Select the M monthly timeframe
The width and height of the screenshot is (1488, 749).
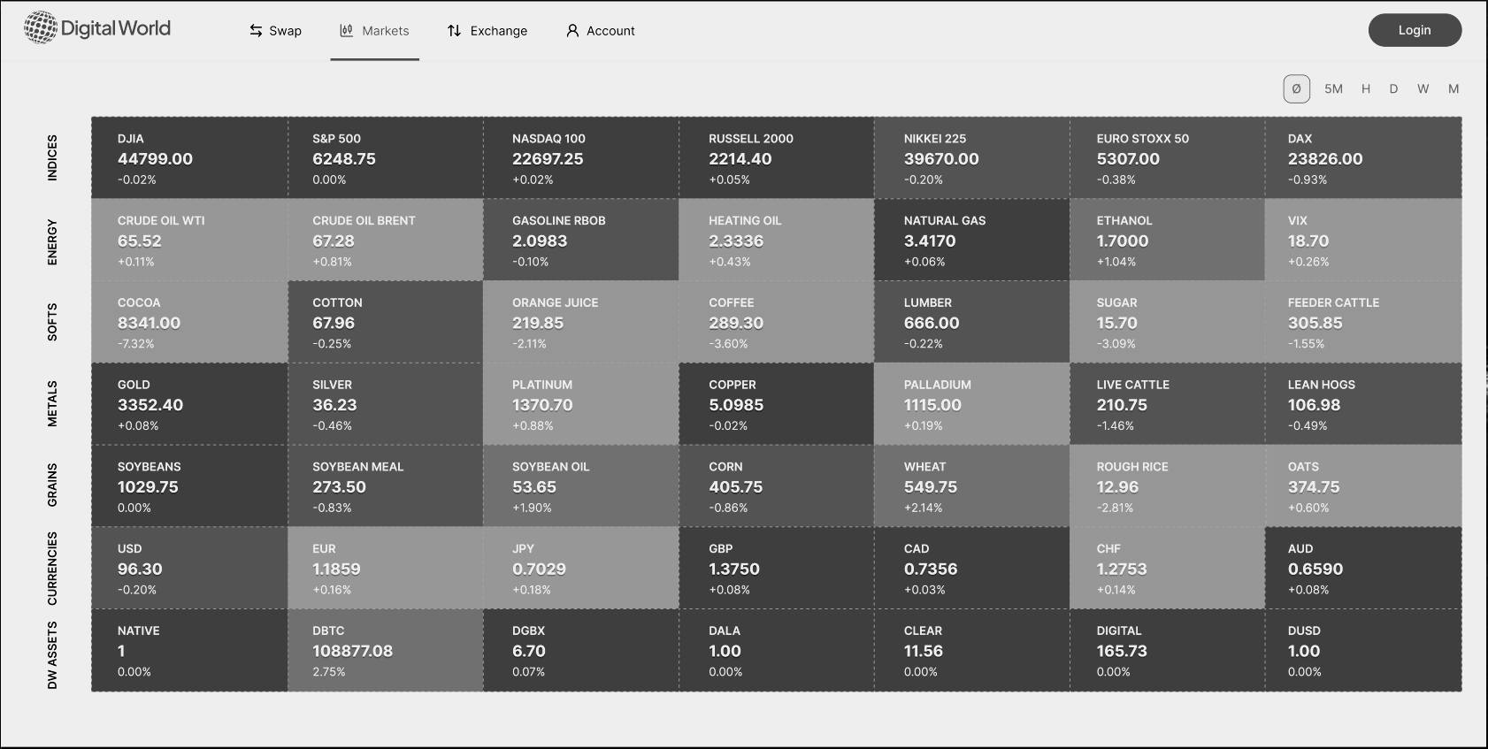(1453, 89)
